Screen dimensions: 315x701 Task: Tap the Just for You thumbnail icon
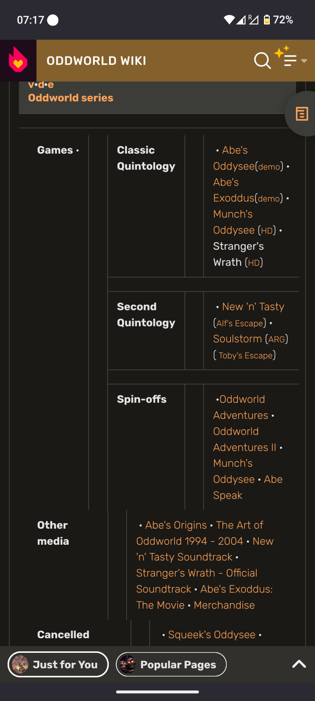[x=20, y=664]
